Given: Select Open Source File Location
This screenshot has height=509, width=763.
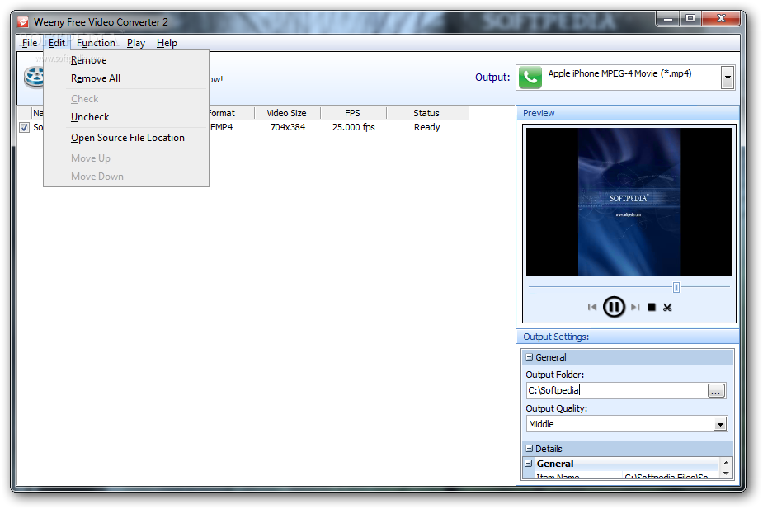Looking at the screenshot, I should (x=128, y=138).
